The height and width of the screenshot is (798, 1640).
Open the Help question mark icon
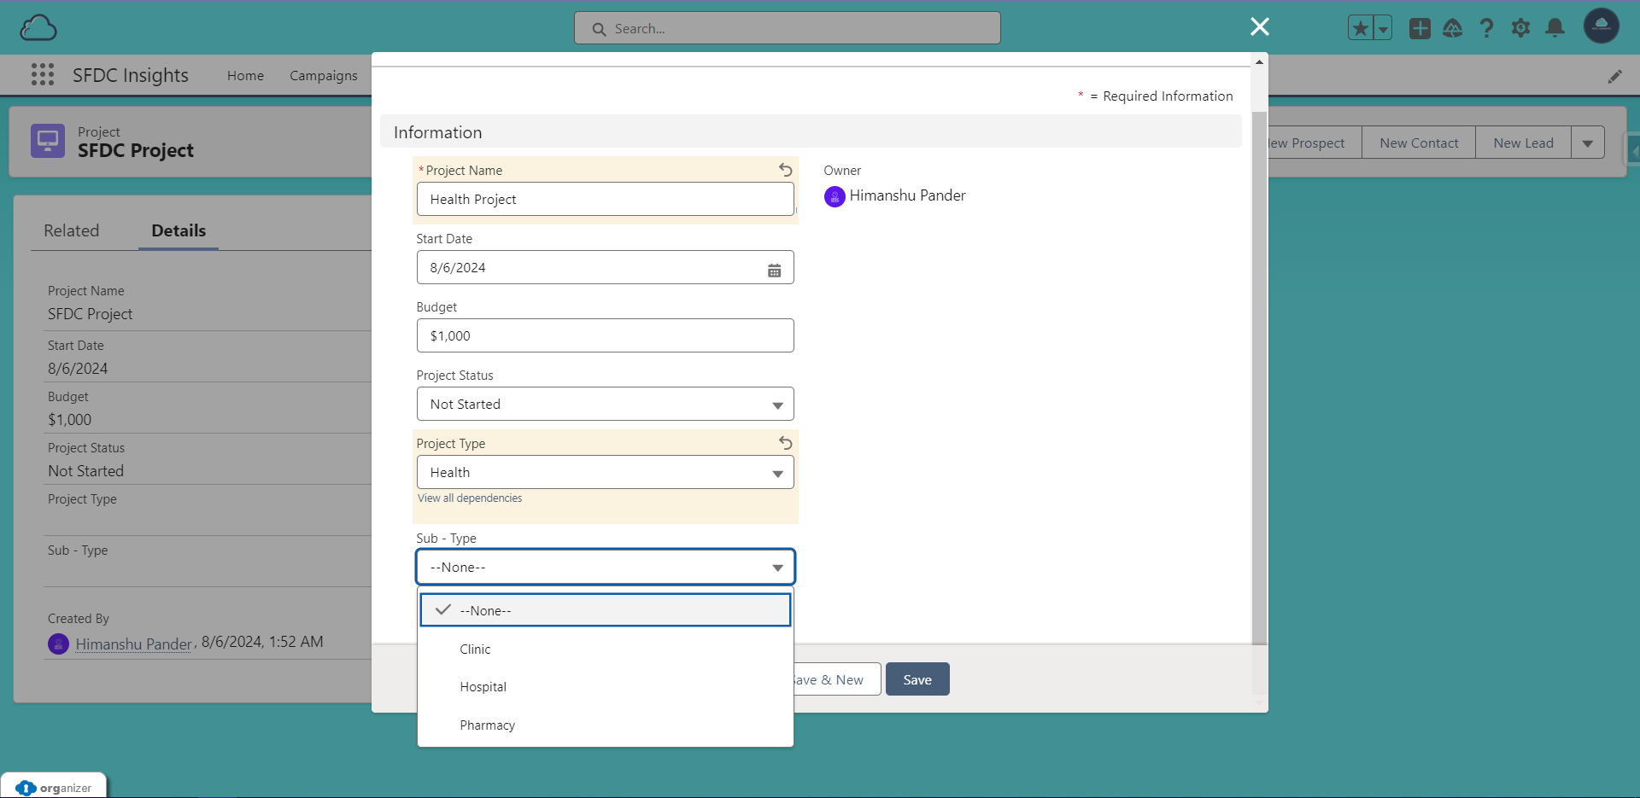pyautogui.click(x=1486, y=28)
